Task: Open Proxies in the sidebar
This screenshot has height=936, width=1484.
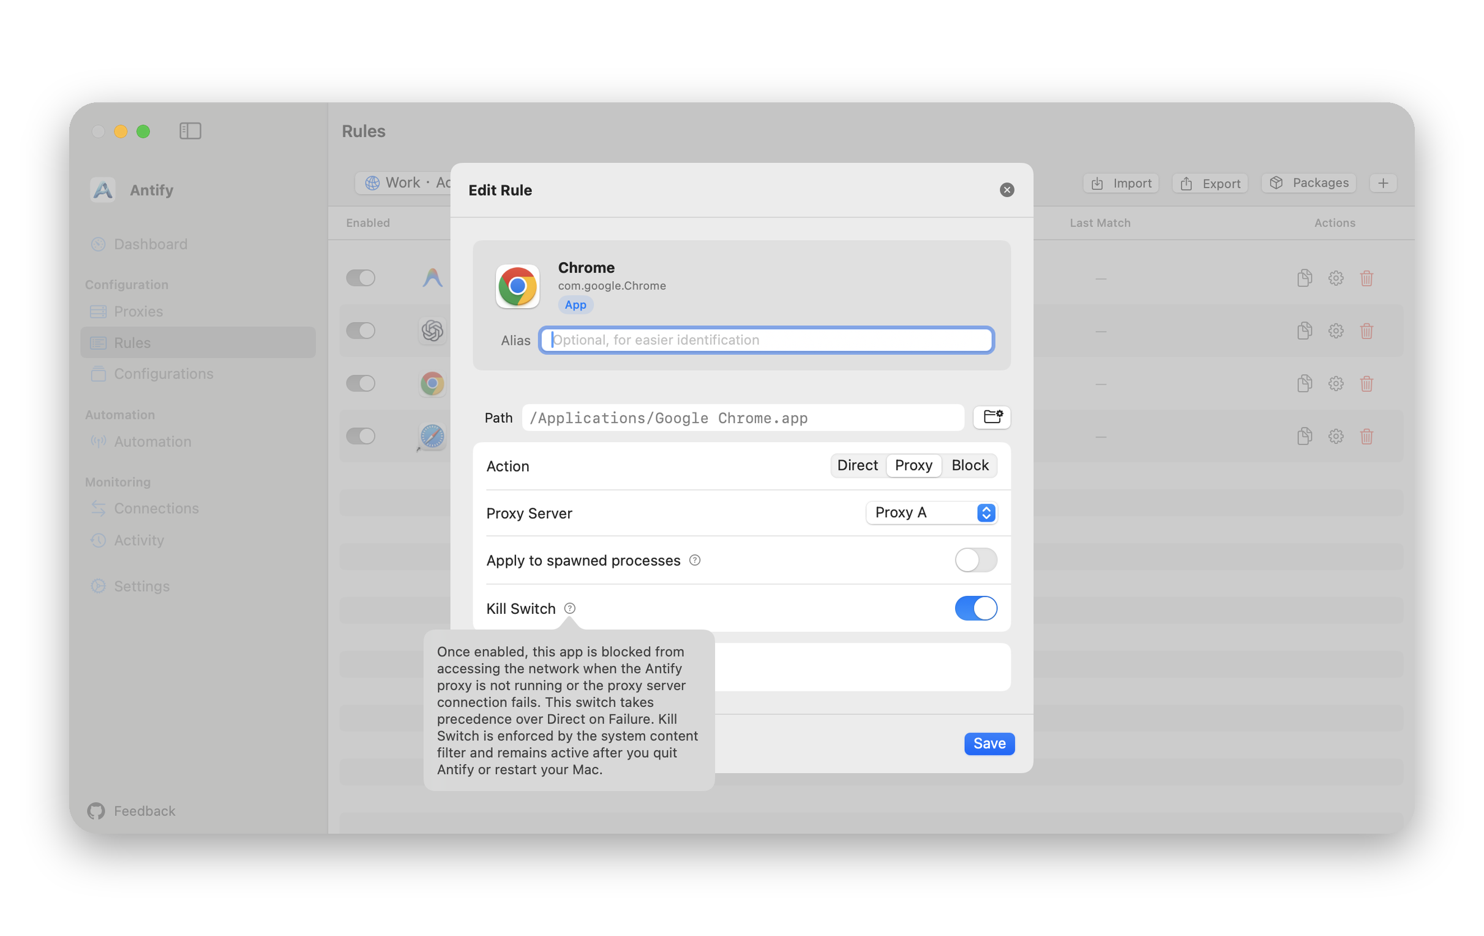Action: click(x=197, y=311)
